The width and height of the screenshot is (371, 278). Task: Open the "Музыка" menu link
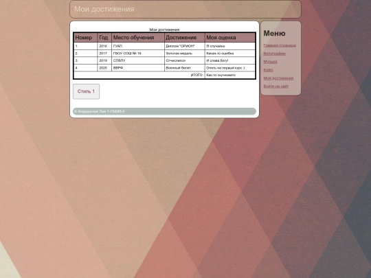(270, 62)
